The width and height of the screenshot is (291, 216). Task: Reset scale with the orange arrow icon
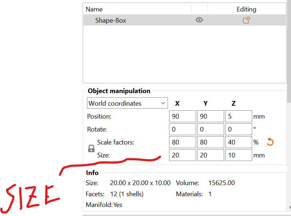(270, 142)
